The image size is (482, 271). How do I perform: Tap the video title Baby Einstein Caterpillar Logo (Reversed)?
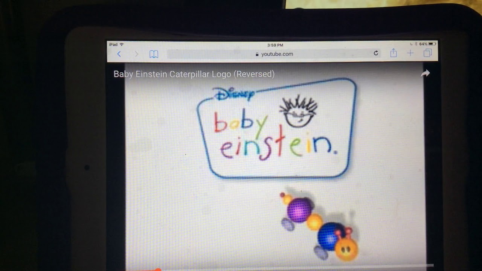point(194,74)
